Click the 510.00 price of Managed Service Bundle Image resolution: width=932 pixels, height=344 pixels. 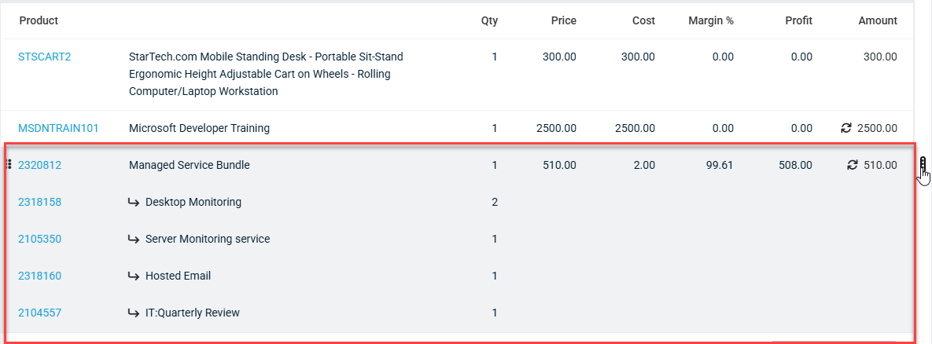coord(559,166)
